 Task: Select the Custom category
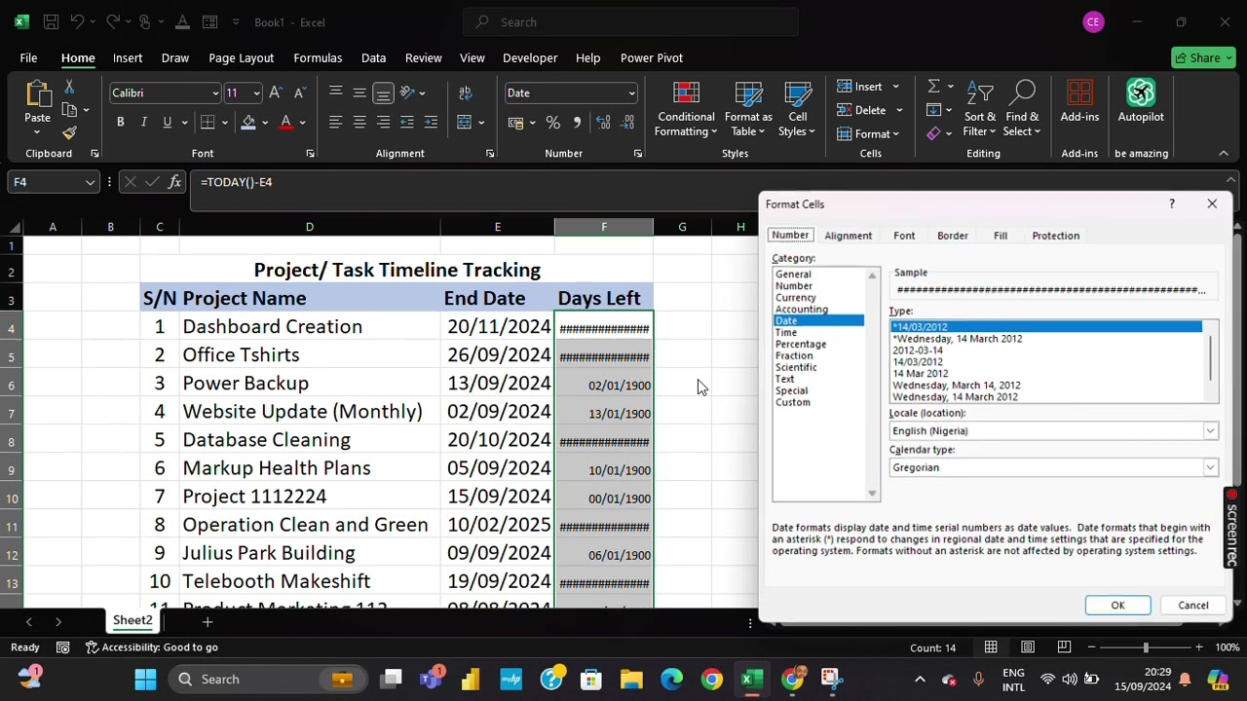click(793, 403)
